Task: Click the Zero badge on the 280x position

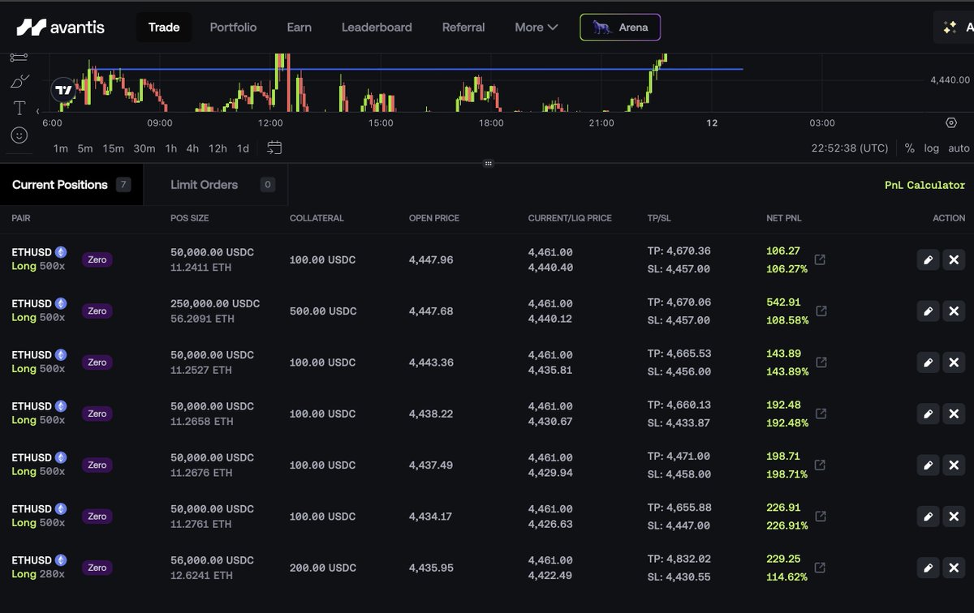Action: coord(97,568)
